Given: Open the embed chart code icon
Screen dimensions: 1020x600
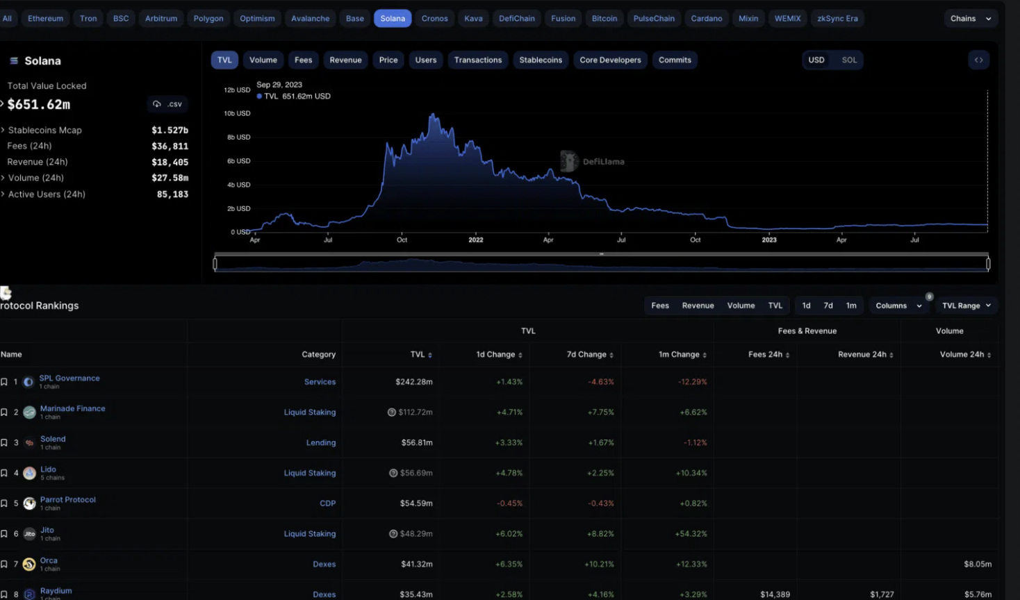Looking at the screenshot, I should click(x=978, y=60).
